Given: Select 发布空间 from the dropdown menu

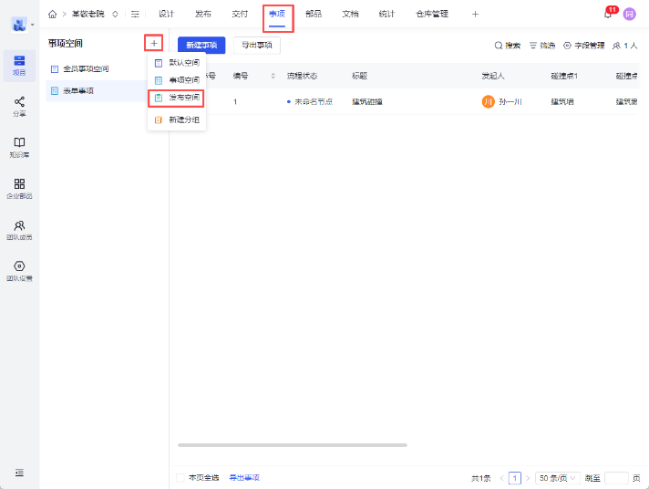Looking at the screenshot, I should [183, 97].
